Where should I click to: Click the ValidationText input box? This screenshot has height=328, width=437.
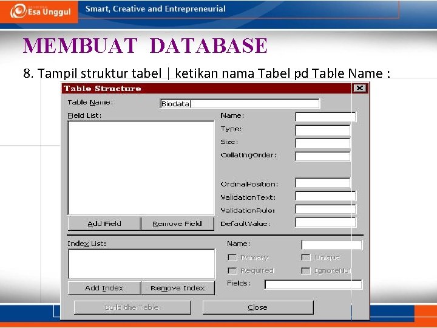tap(325, 196)
